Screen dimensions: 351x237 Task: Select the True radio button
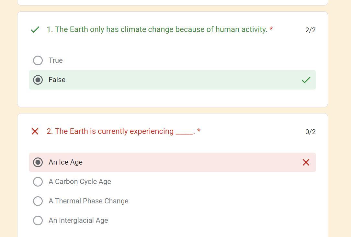(38, 60)
